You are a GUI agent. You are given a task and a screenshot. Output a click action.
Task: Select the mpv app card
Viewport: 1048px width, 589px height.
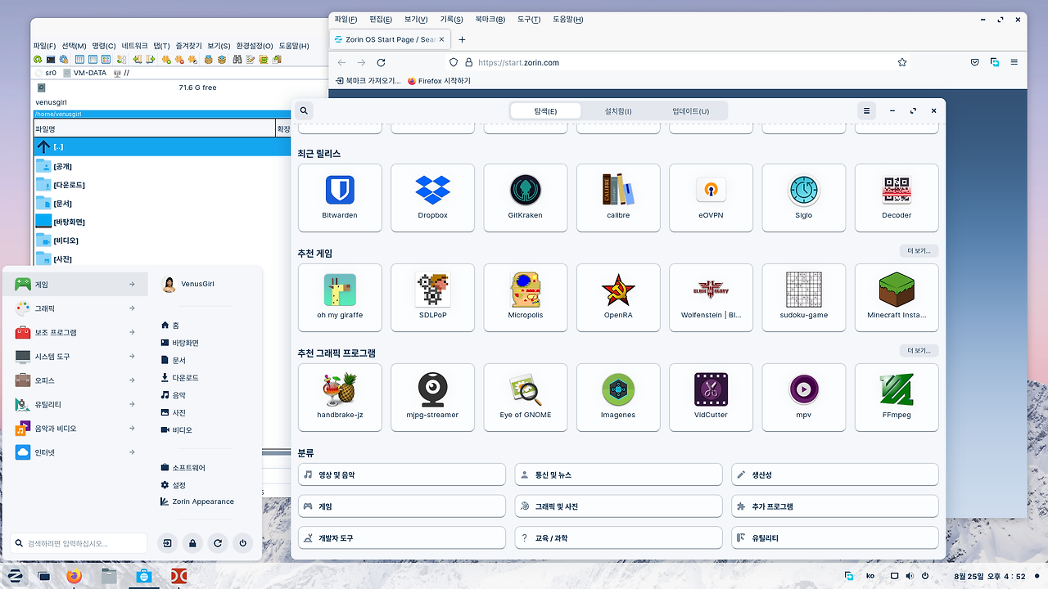[x=803, y=397]
